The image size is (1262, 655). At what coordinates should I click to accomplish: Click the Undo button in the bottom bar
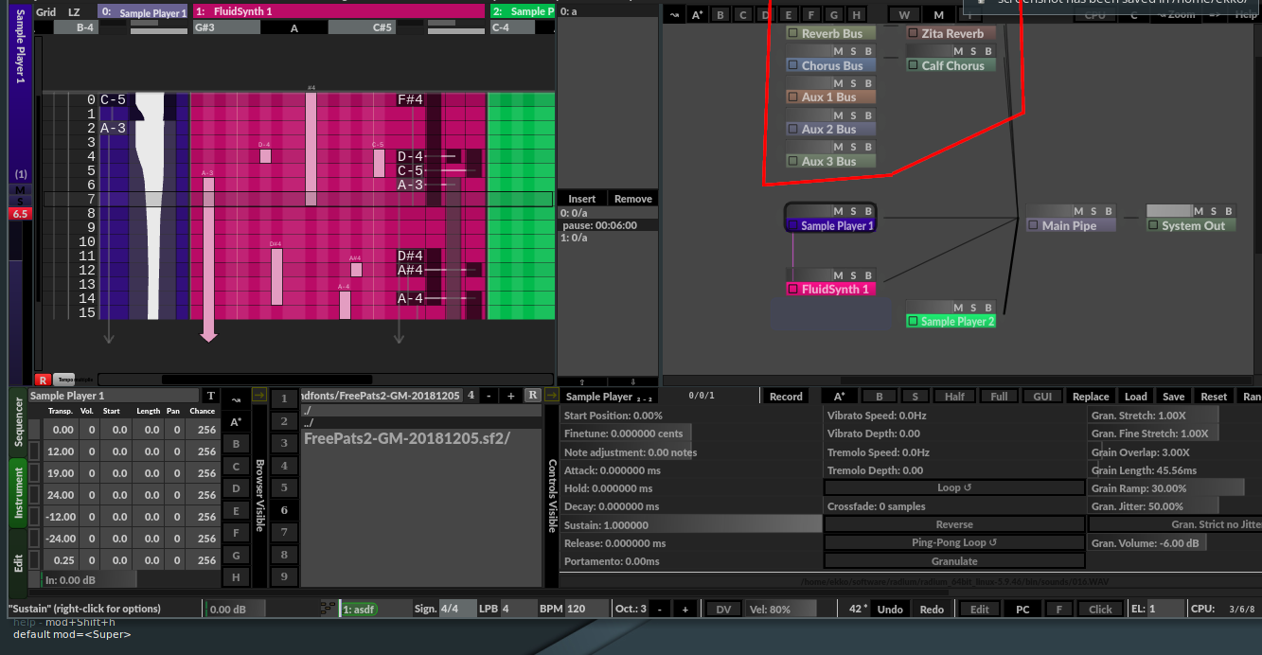(890, 609)
